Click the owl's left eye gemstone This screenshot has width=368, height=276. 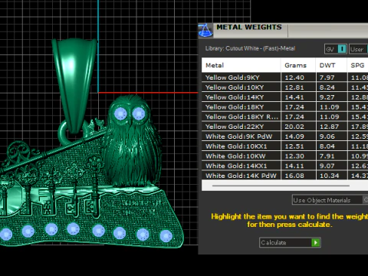(x=120, y=113)
